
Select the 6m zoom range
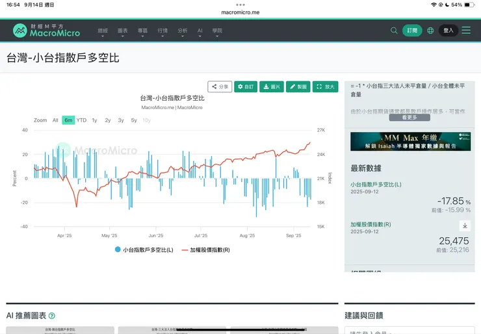(68, 120)
